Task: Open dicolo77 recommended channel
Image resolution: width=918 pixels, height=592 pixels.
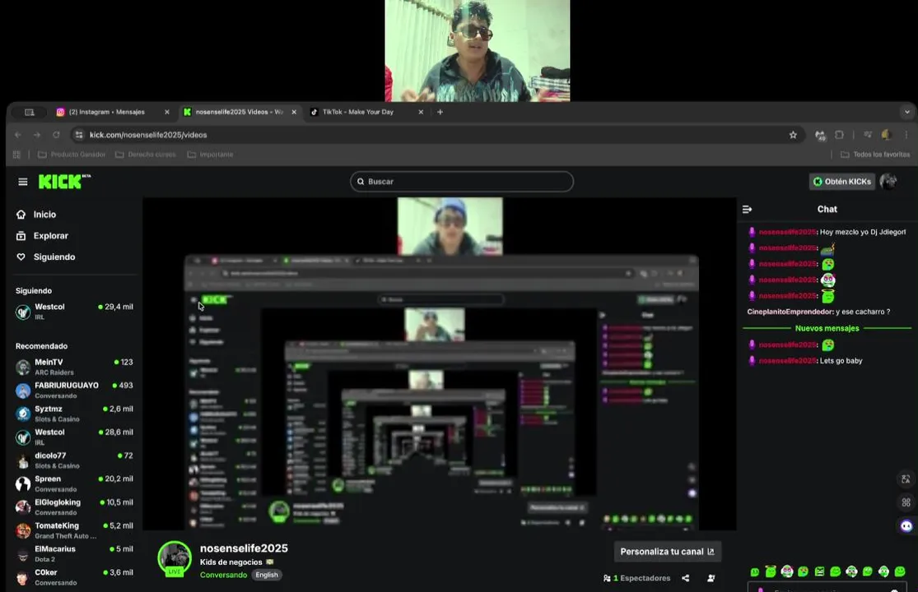Action: click(x=74, y=460)
